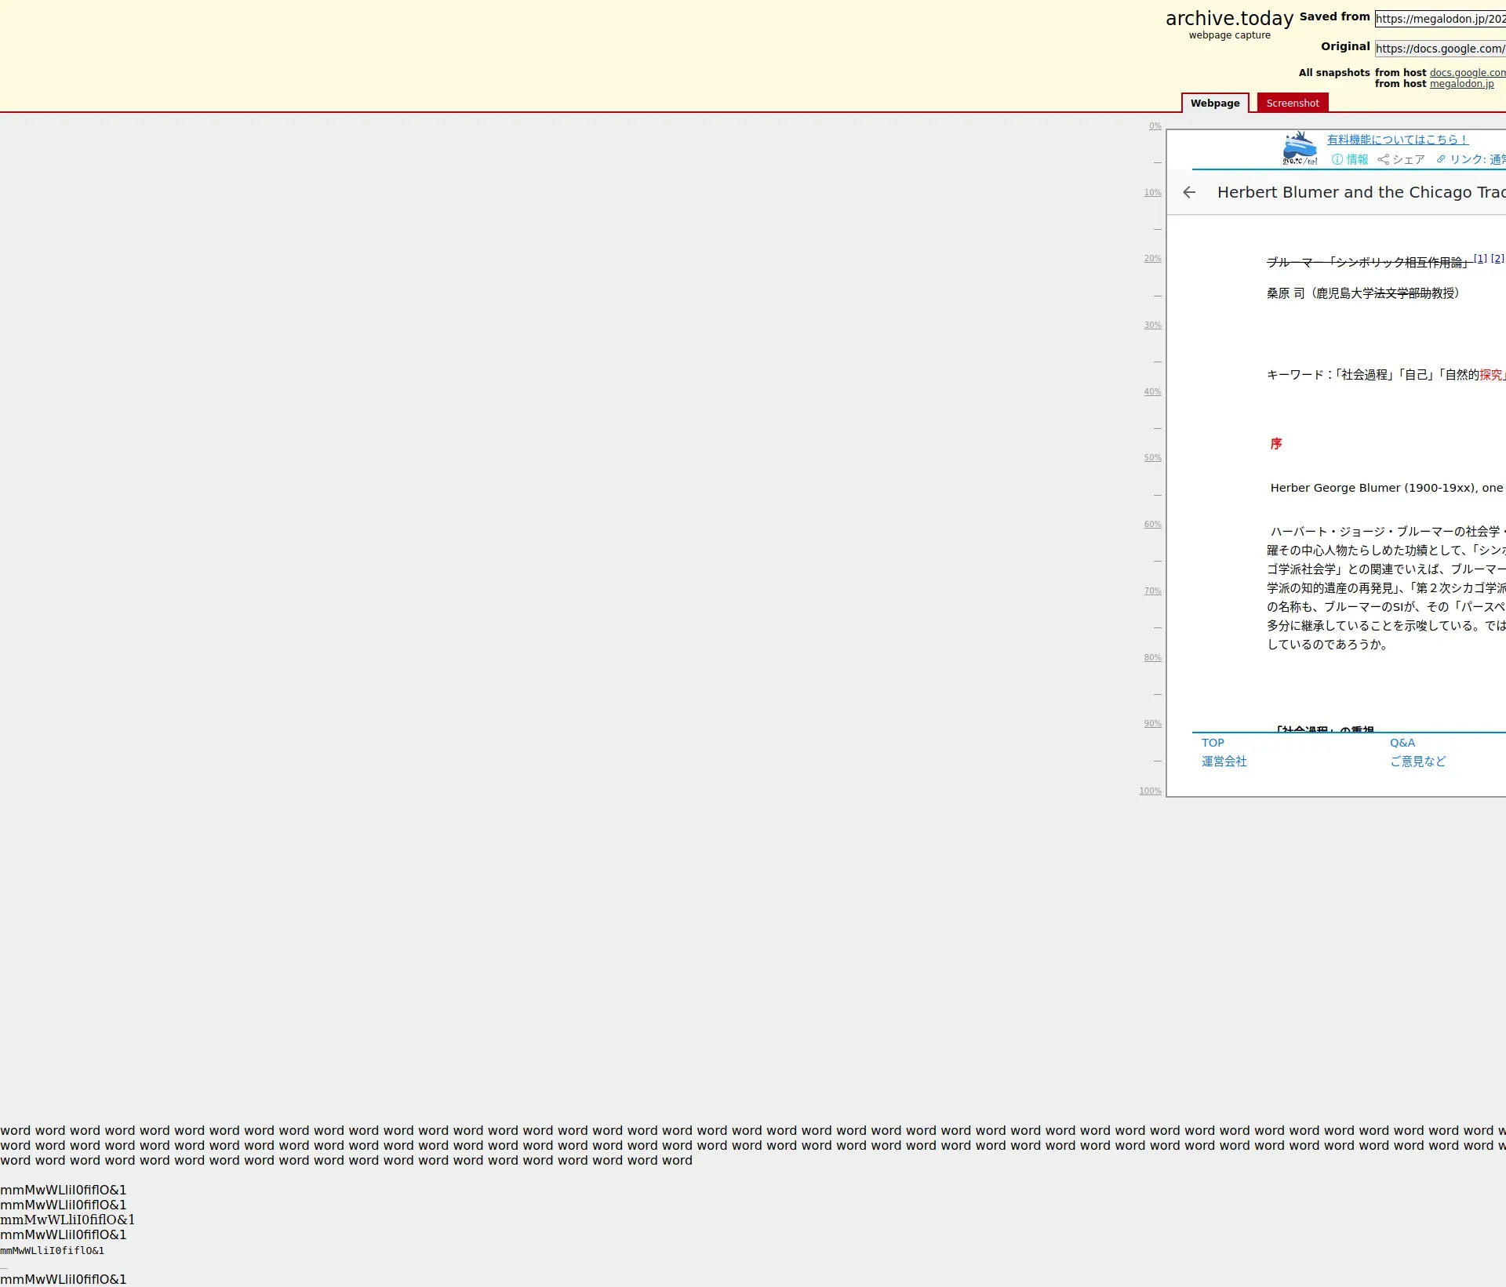Switch to the Screenshot tab
Image resolution: width=1506 pixels, height=1287 pixels.
[x=1292, y=103]
